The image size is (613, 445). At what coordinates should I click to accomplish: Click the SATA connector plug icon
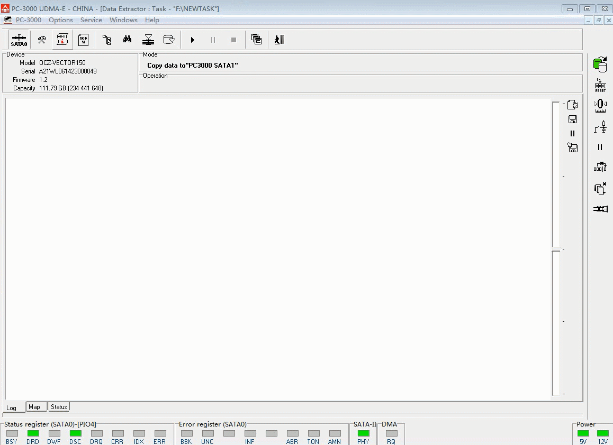[x=600, y=209]
